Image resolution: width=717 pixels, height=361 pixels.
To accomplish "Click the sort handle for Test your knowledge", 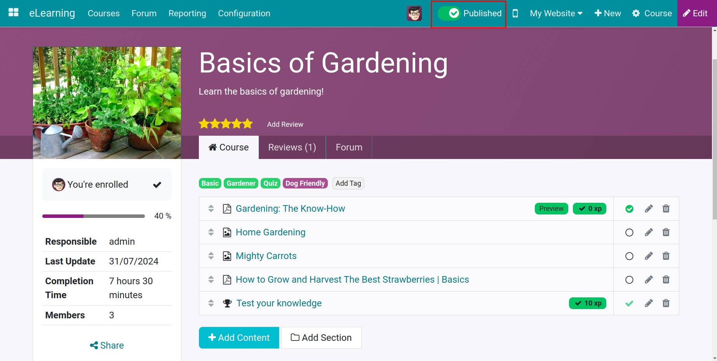I will coord(211,303).
